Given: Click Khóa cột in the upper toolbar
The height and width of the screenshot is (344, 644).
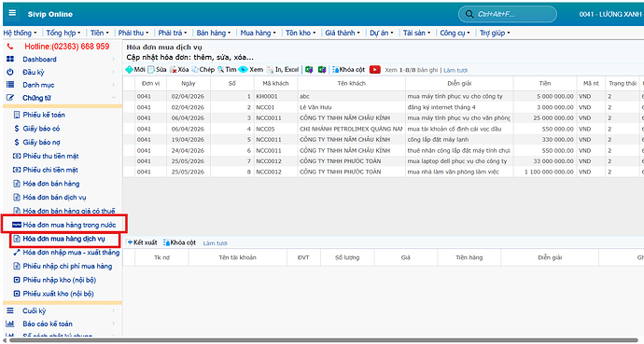Looking at the screenshot, I should click(348, 70).
